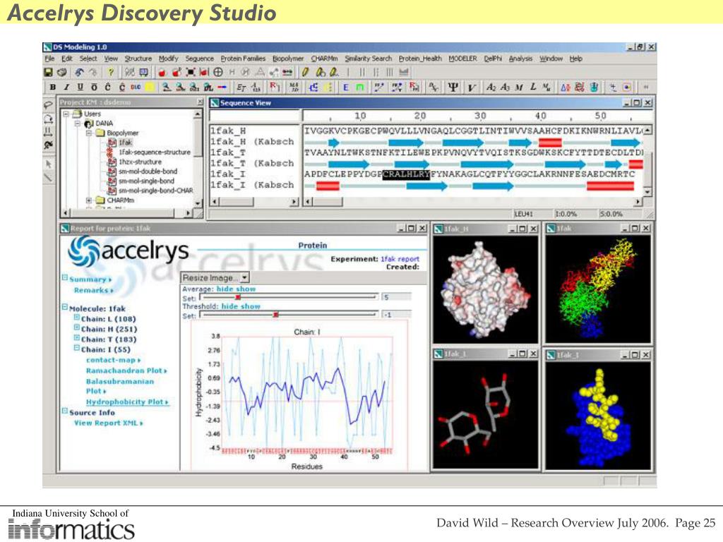This screenshot has height=542, width=723.
Task: Select sm-mol-double-bond in project tree
Action: (148, 171)
